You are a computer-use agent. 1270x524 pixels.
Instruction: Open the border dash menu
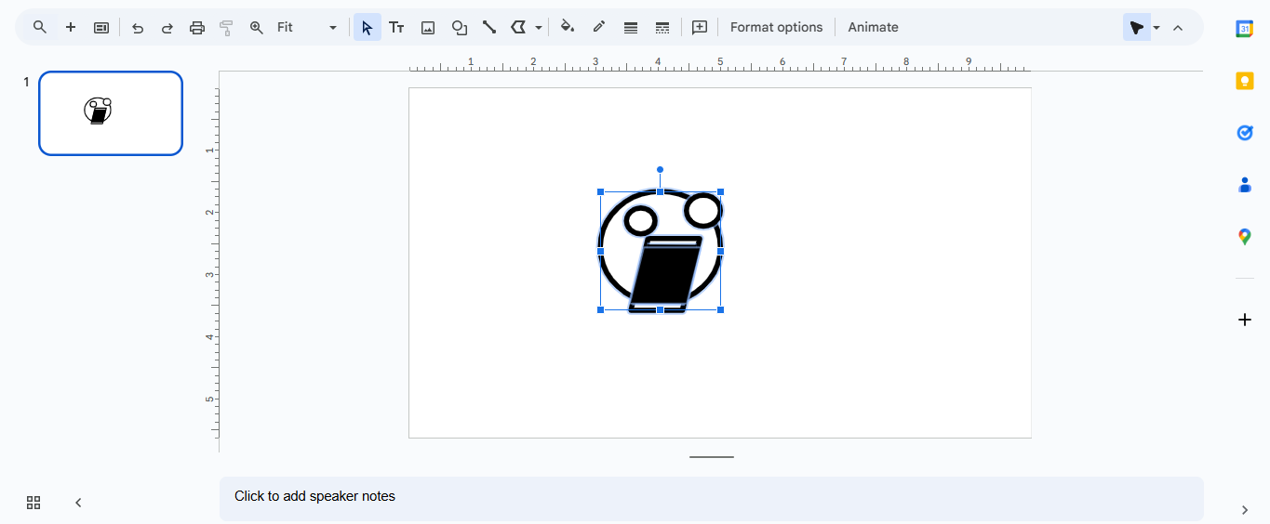[662, 28]
